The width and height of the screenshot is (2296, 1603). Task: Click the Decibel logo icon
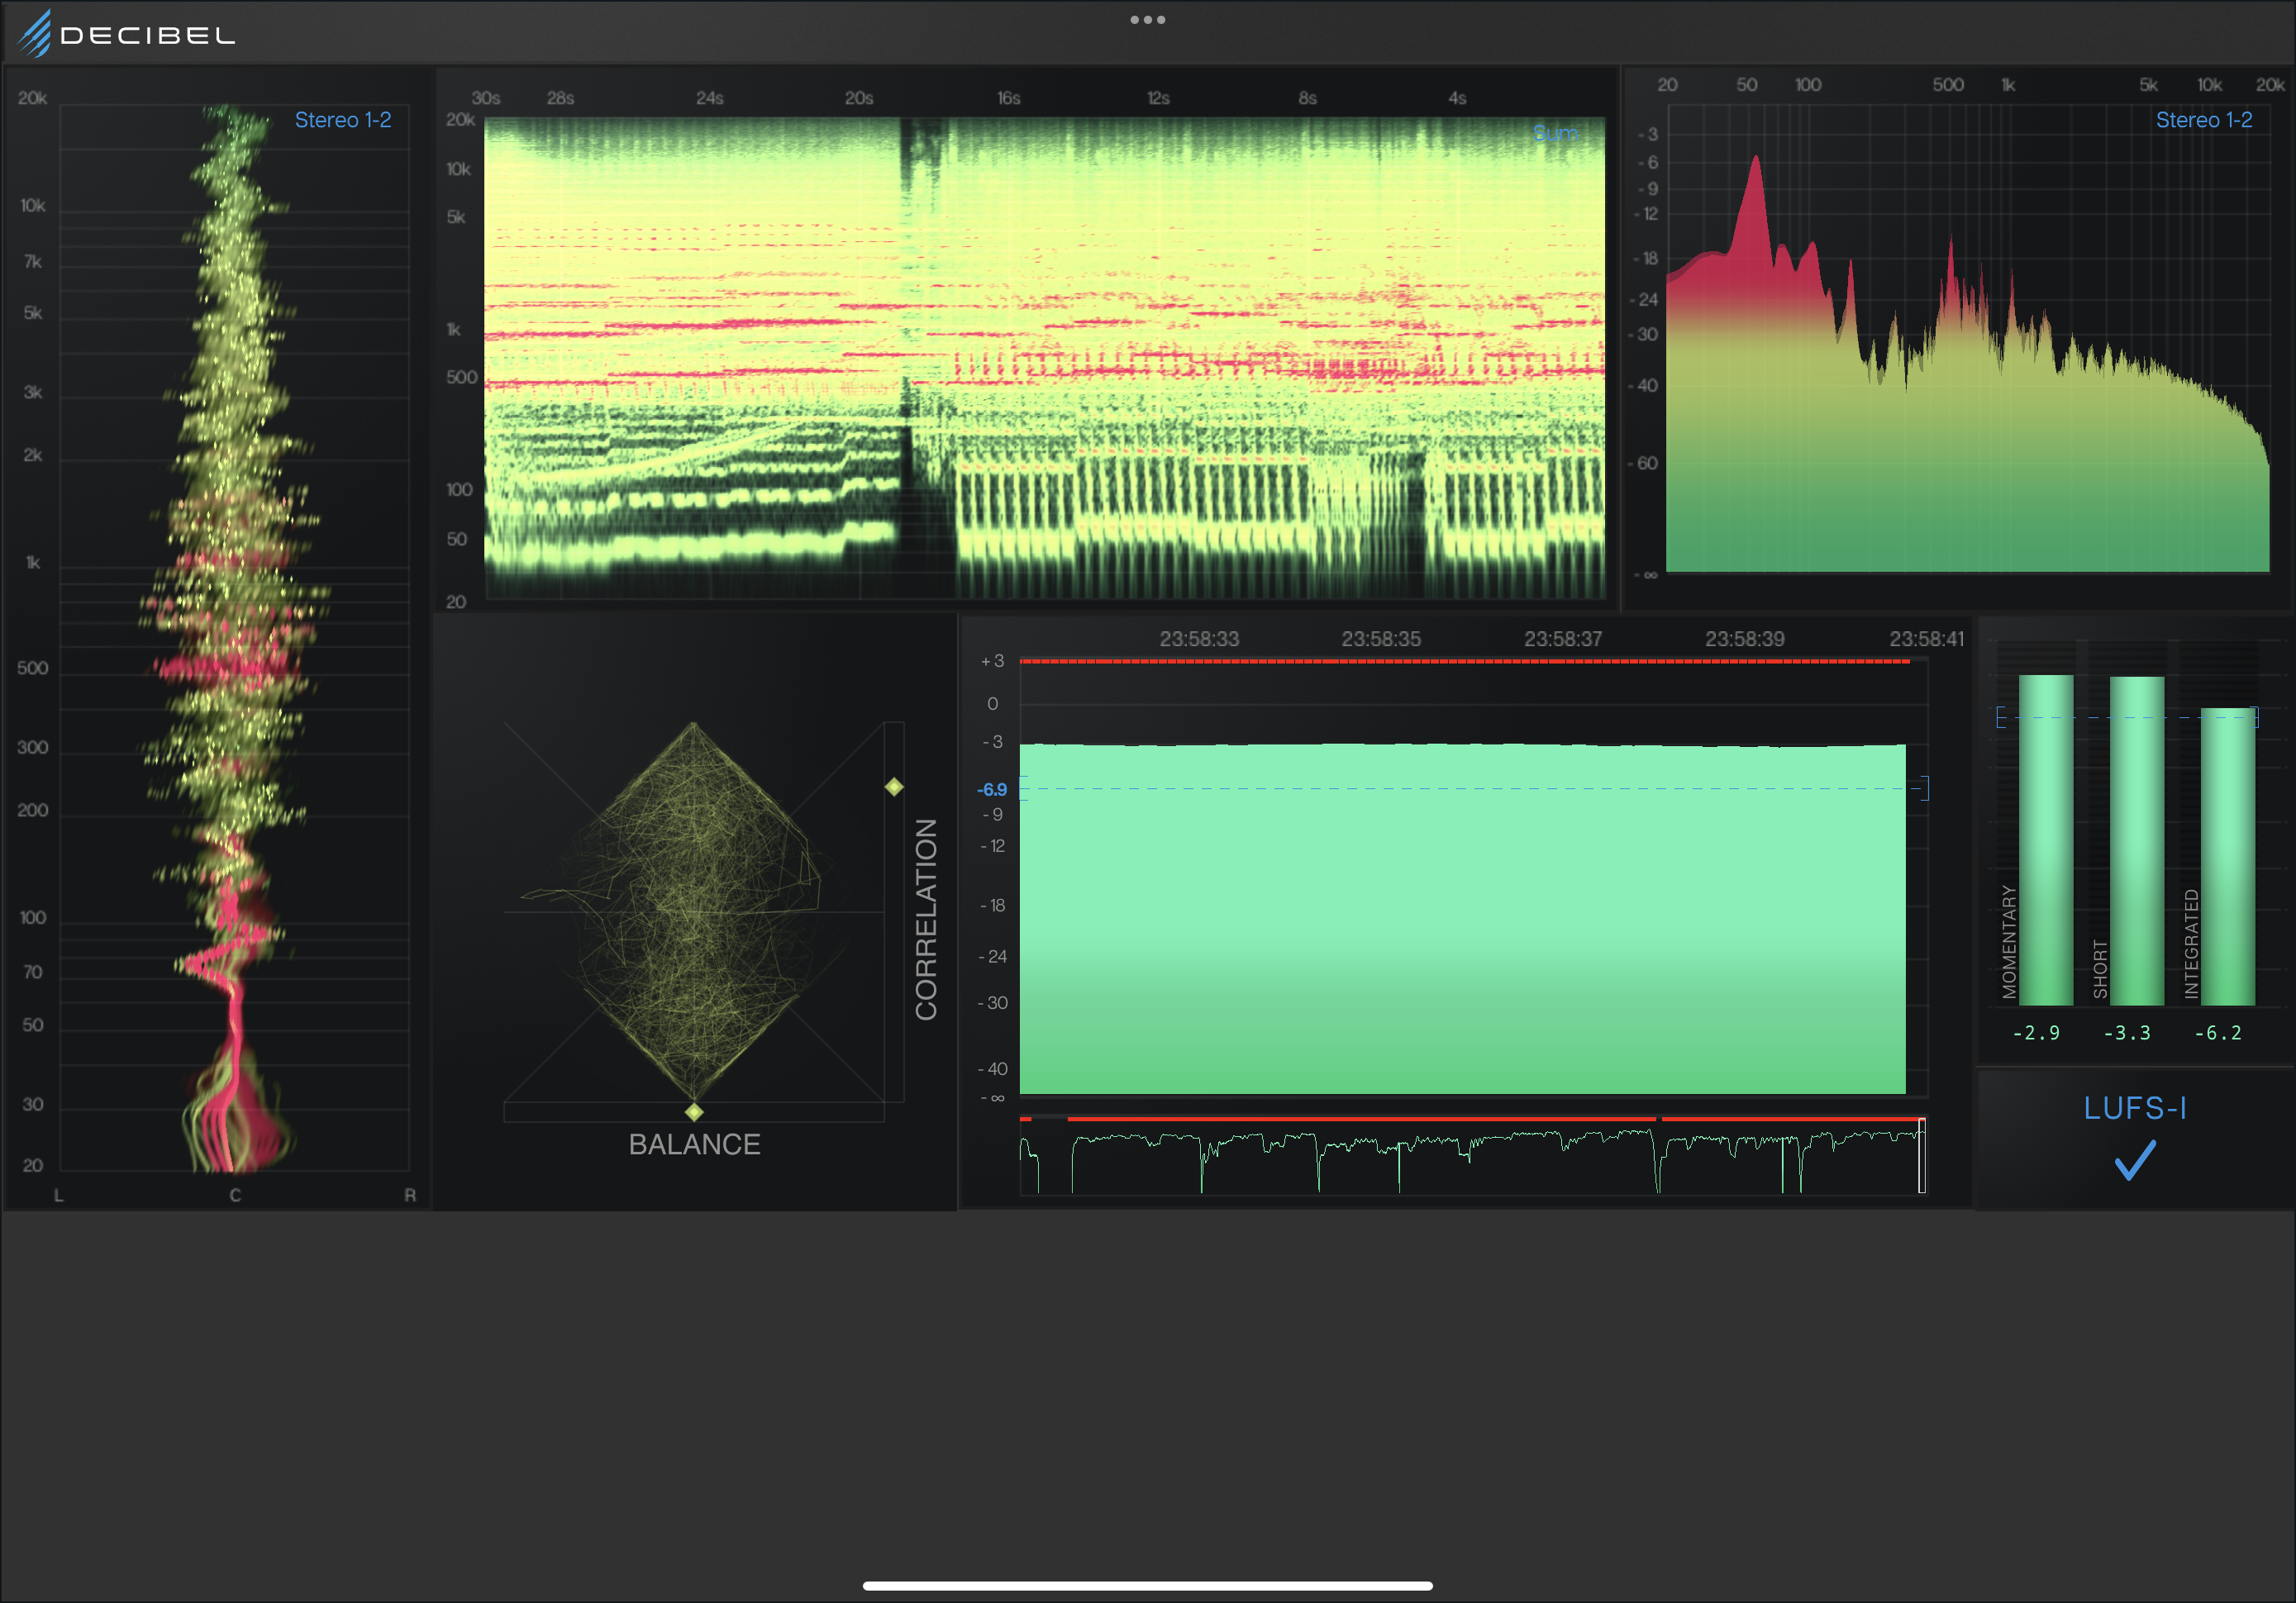pyautogui.click(x=35, y=33)
